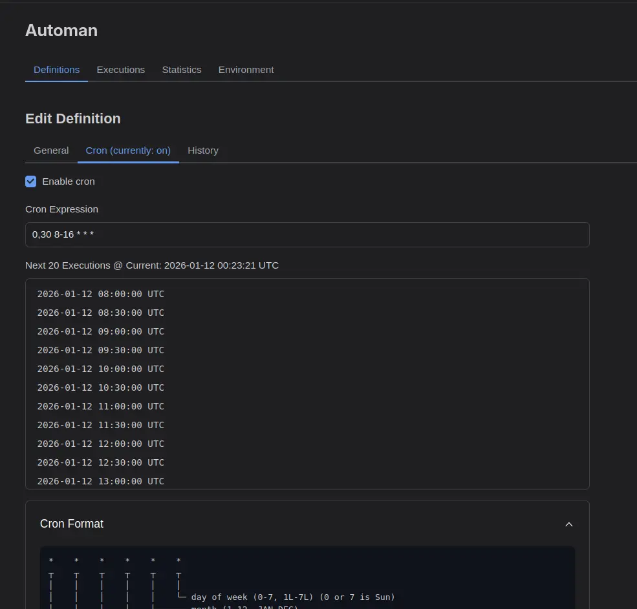
Task: Uncheck the Enable cron checkbox
Action: (x=31, y=181)
